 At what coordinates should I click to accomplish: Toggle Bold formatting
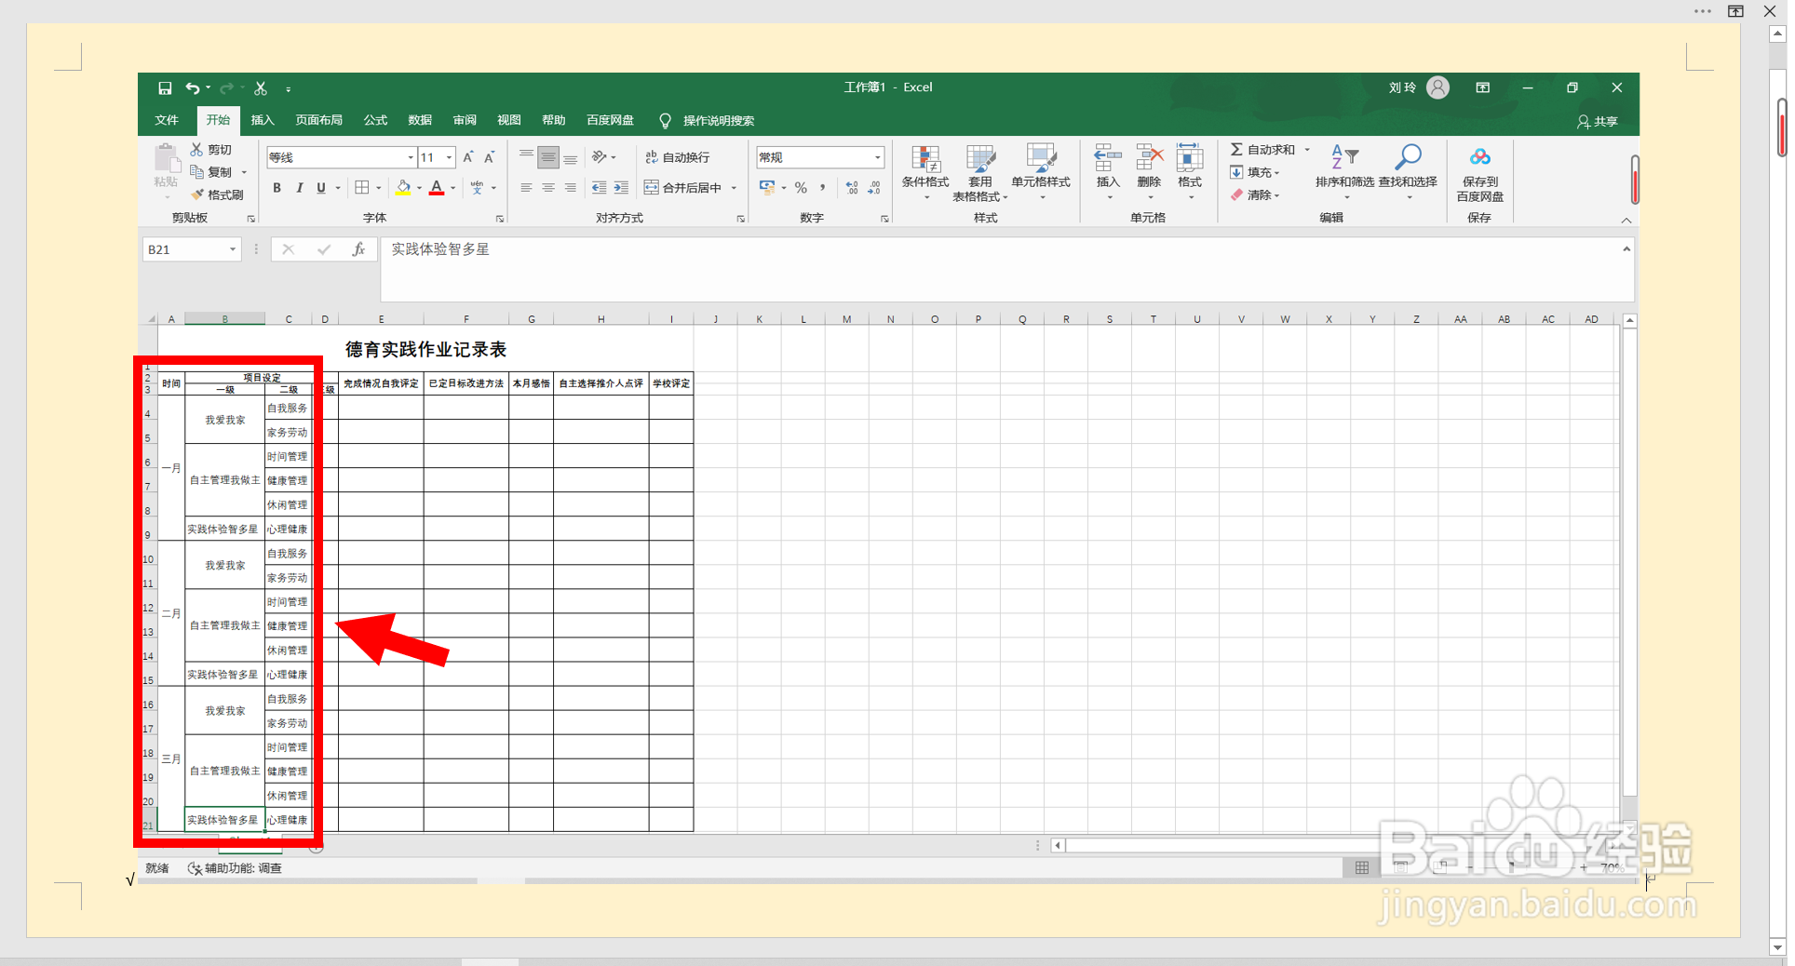pos(277,188)
